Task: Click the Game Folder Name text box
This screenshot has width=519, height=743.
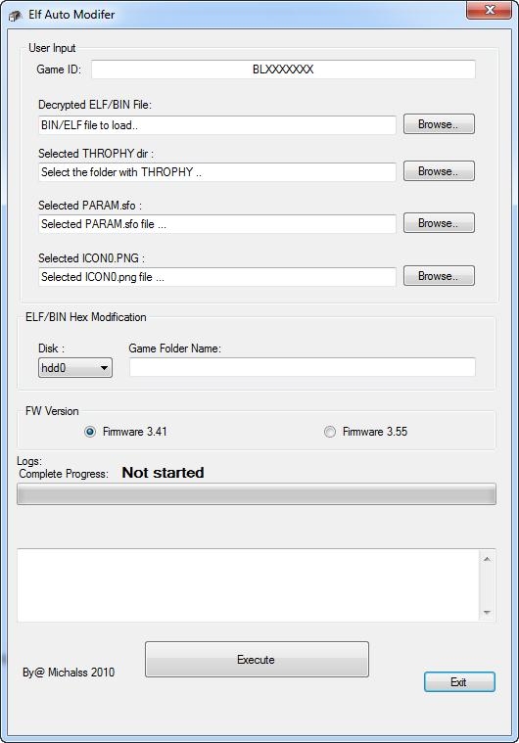Action: (x=302, y=367)
